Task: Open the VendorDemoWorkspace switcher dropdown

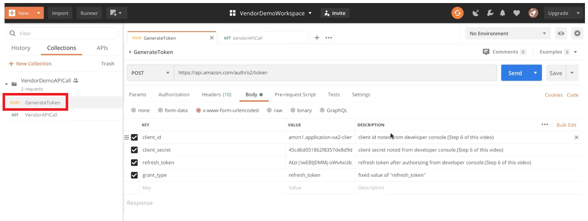Action: coord(310,13)
